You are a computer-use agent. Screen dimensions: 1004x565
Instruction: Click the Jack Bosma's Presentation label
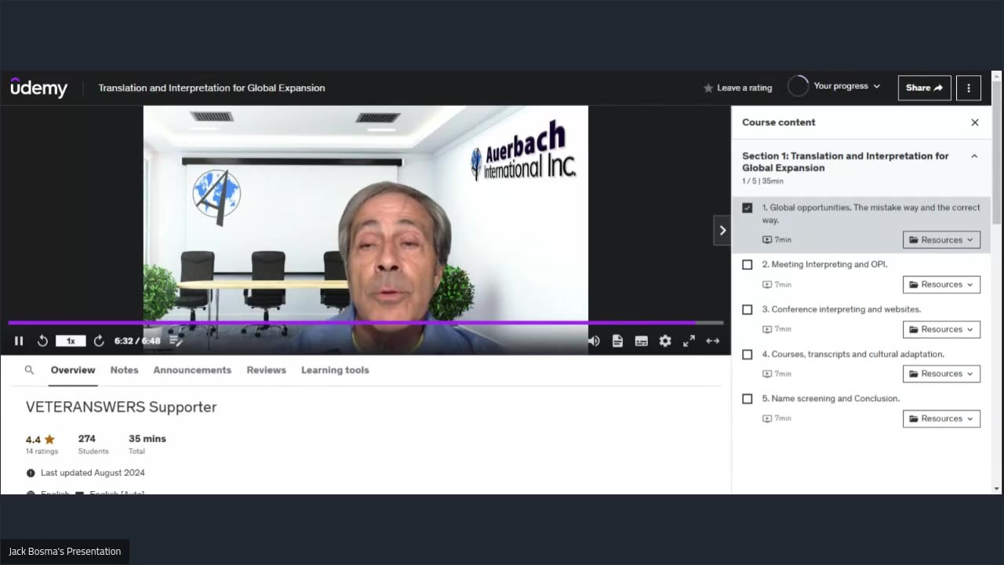point(65,552)
